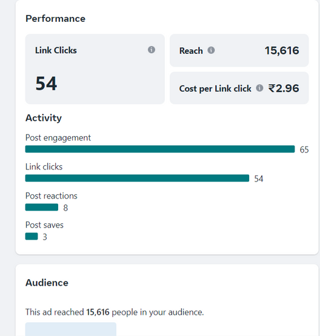Click the Post reactions bar
Viewport: 320px width, 336px height.
(x=42, y=207)
